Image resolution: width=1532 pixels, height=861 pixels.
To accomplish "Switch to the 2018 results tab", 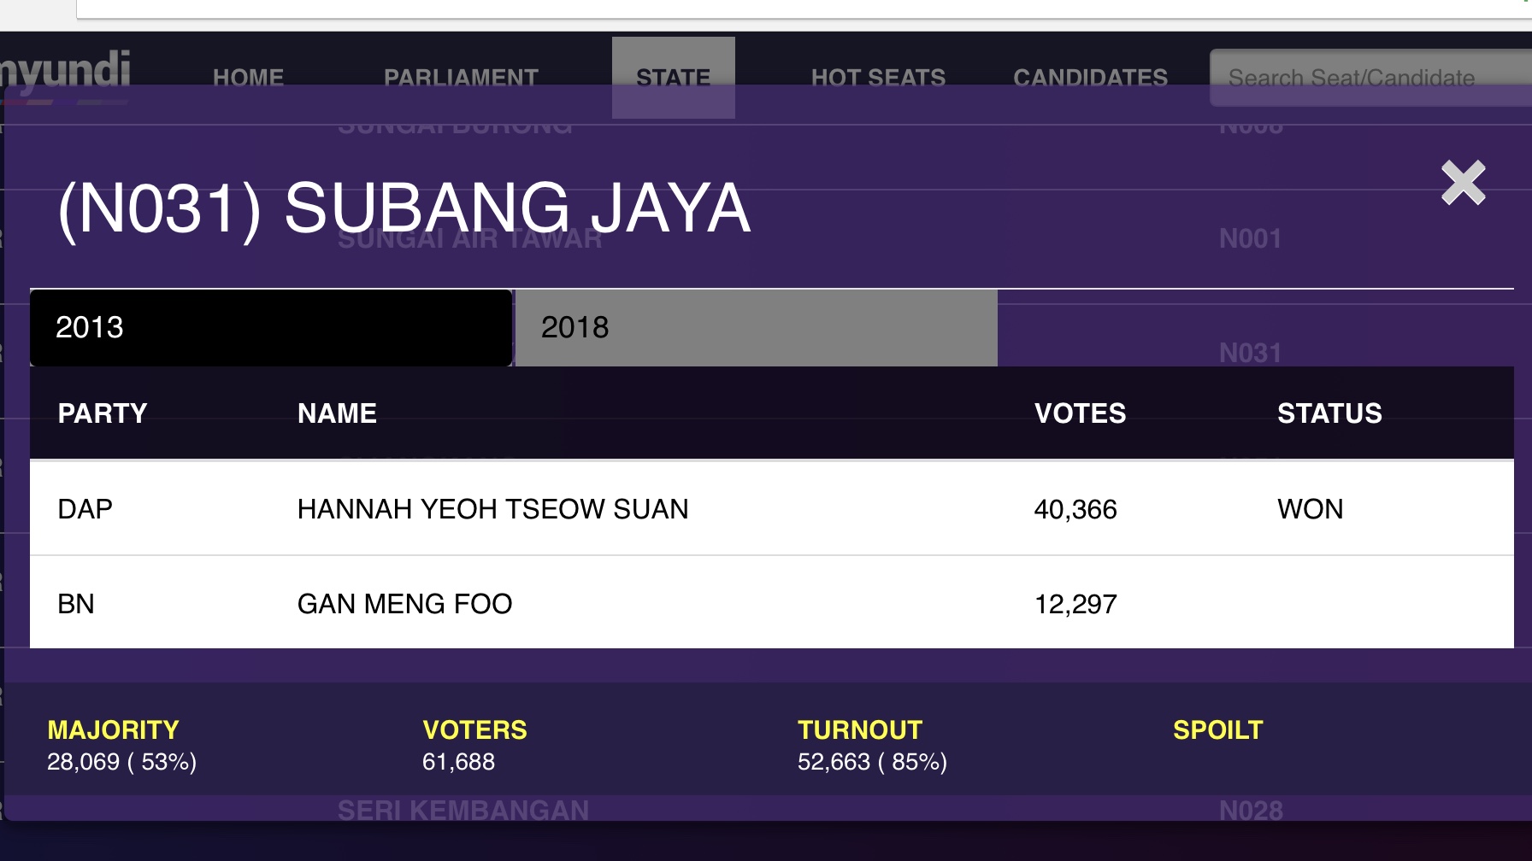I will click(x=756, y=328).
